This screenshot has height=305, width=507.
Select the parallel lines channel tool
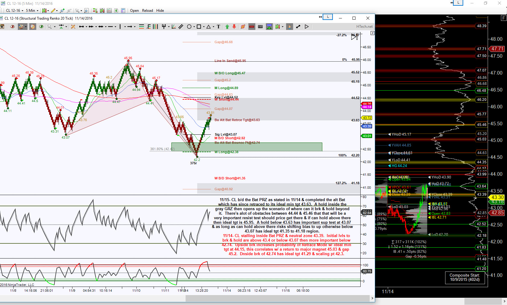tap(181, 27)
